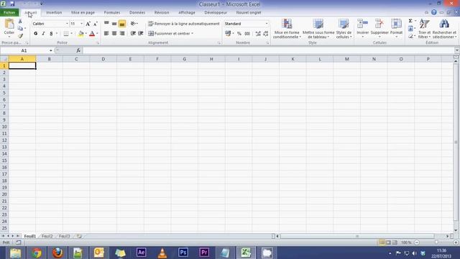The image size is (460, 259).
Task: Toggle align text right
Action: [x=122, y=34]
